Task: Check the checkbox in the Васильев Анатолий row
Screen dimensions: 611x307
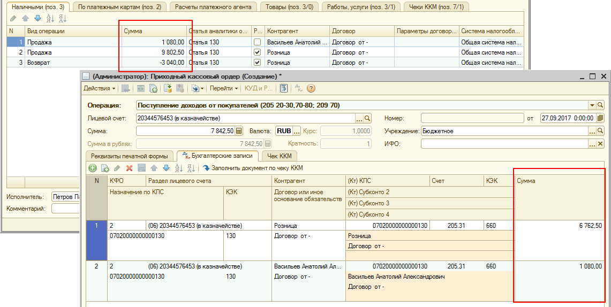Action: tap(258, 42)
